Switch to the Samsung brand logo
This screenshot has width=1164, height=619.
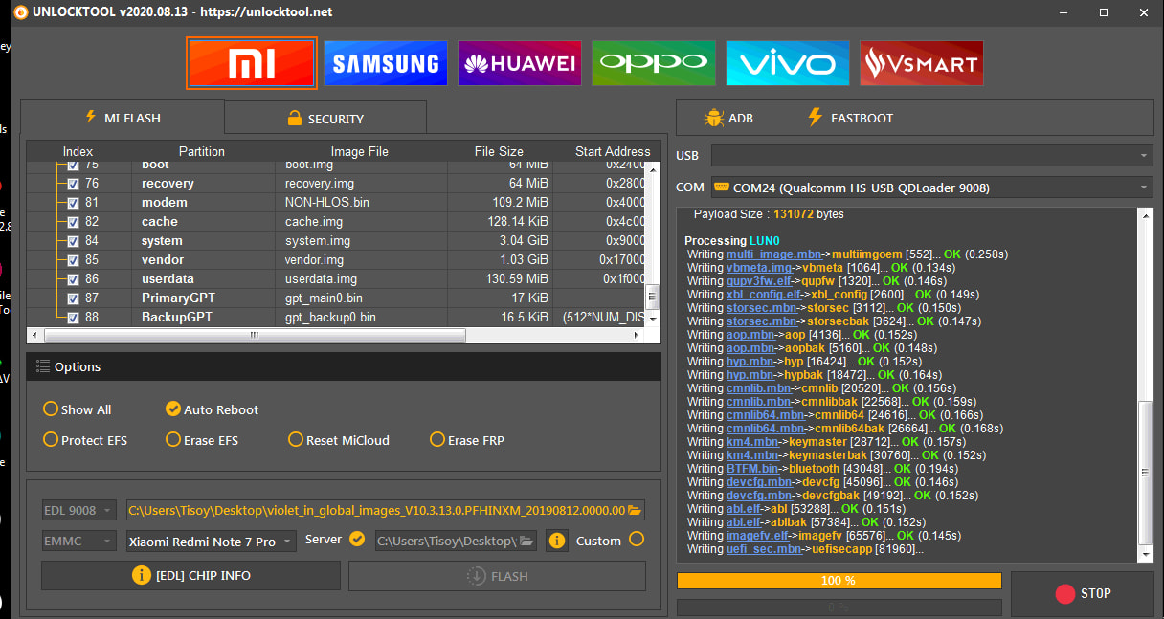(x=386, y=63)
